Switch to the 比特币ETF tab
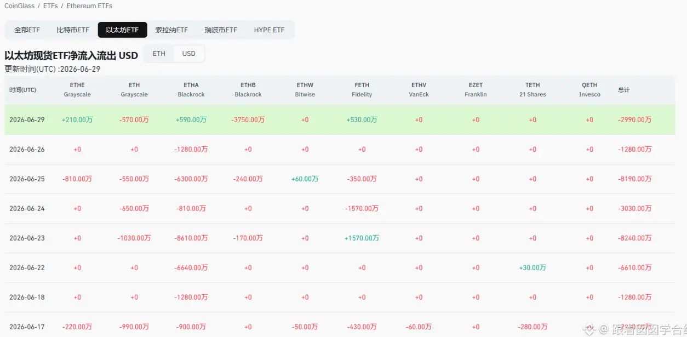 pos(73,30)
